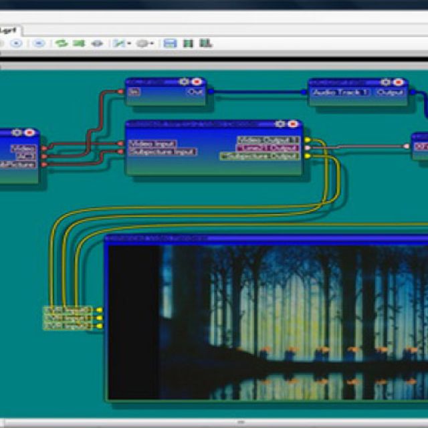Screen dimensions: 428x428
Task: Click the red button on the Audio Track 1 node
Action: point(399,82)
